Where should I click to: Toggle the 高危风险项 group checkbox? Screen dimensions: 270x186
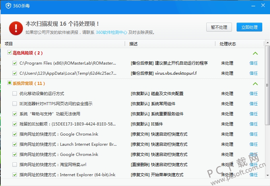(9, 53)
